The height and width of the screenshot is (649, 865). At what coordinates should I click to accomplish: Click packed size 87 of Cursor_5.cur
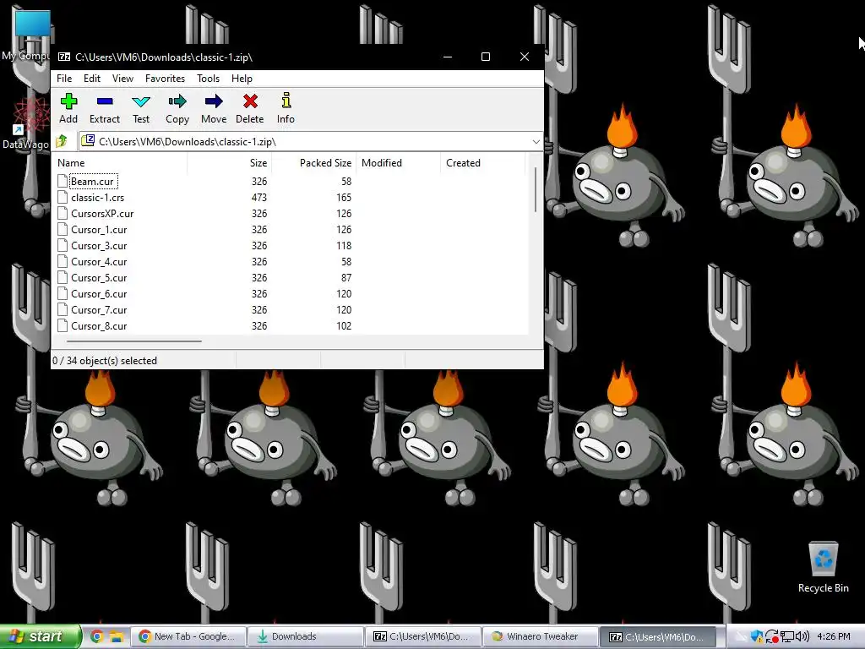(346, 277)
